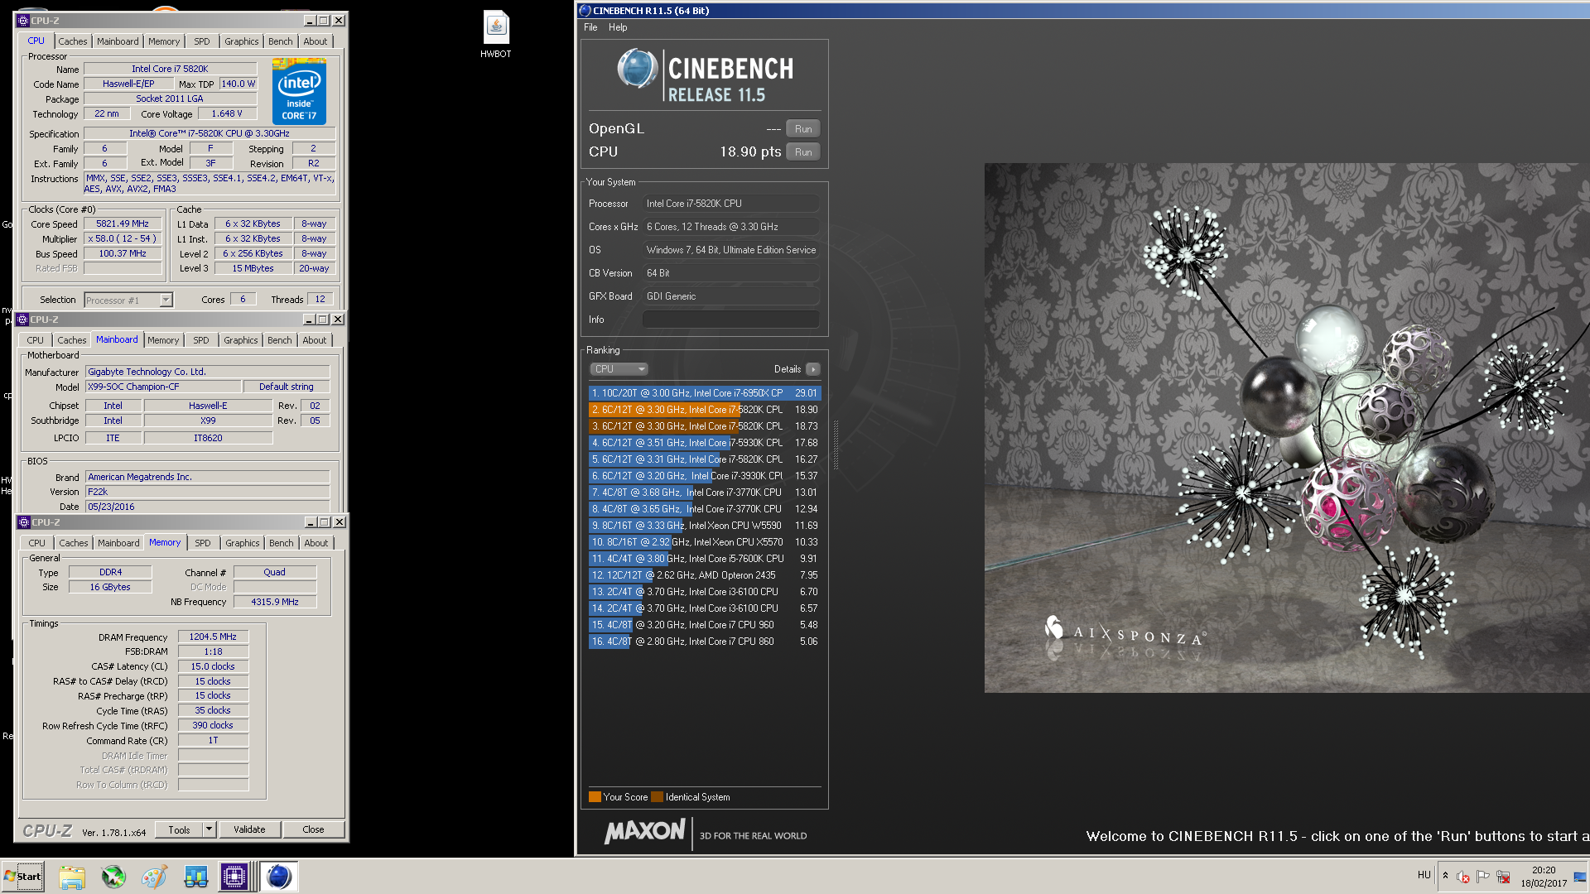Image resolution: width=1590 pixels, height=894 pixels.
Task: Open the Tools dropdown arrow
Action: point(210,829)
